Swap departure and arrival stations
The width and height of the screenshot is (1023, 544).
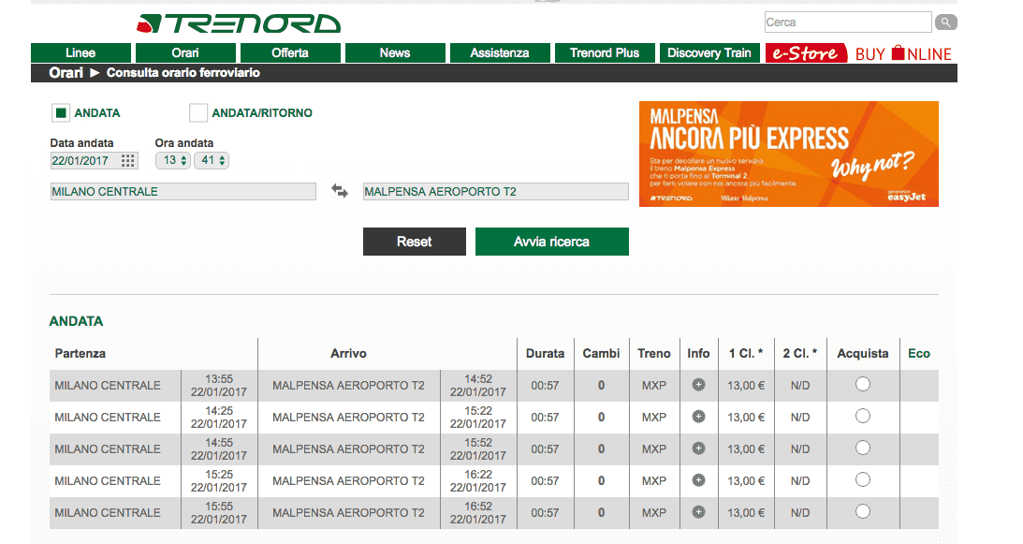coord(339,191)
